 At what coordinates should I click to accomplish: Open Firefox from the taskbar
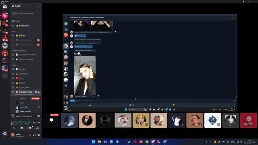tap(141, 142)
